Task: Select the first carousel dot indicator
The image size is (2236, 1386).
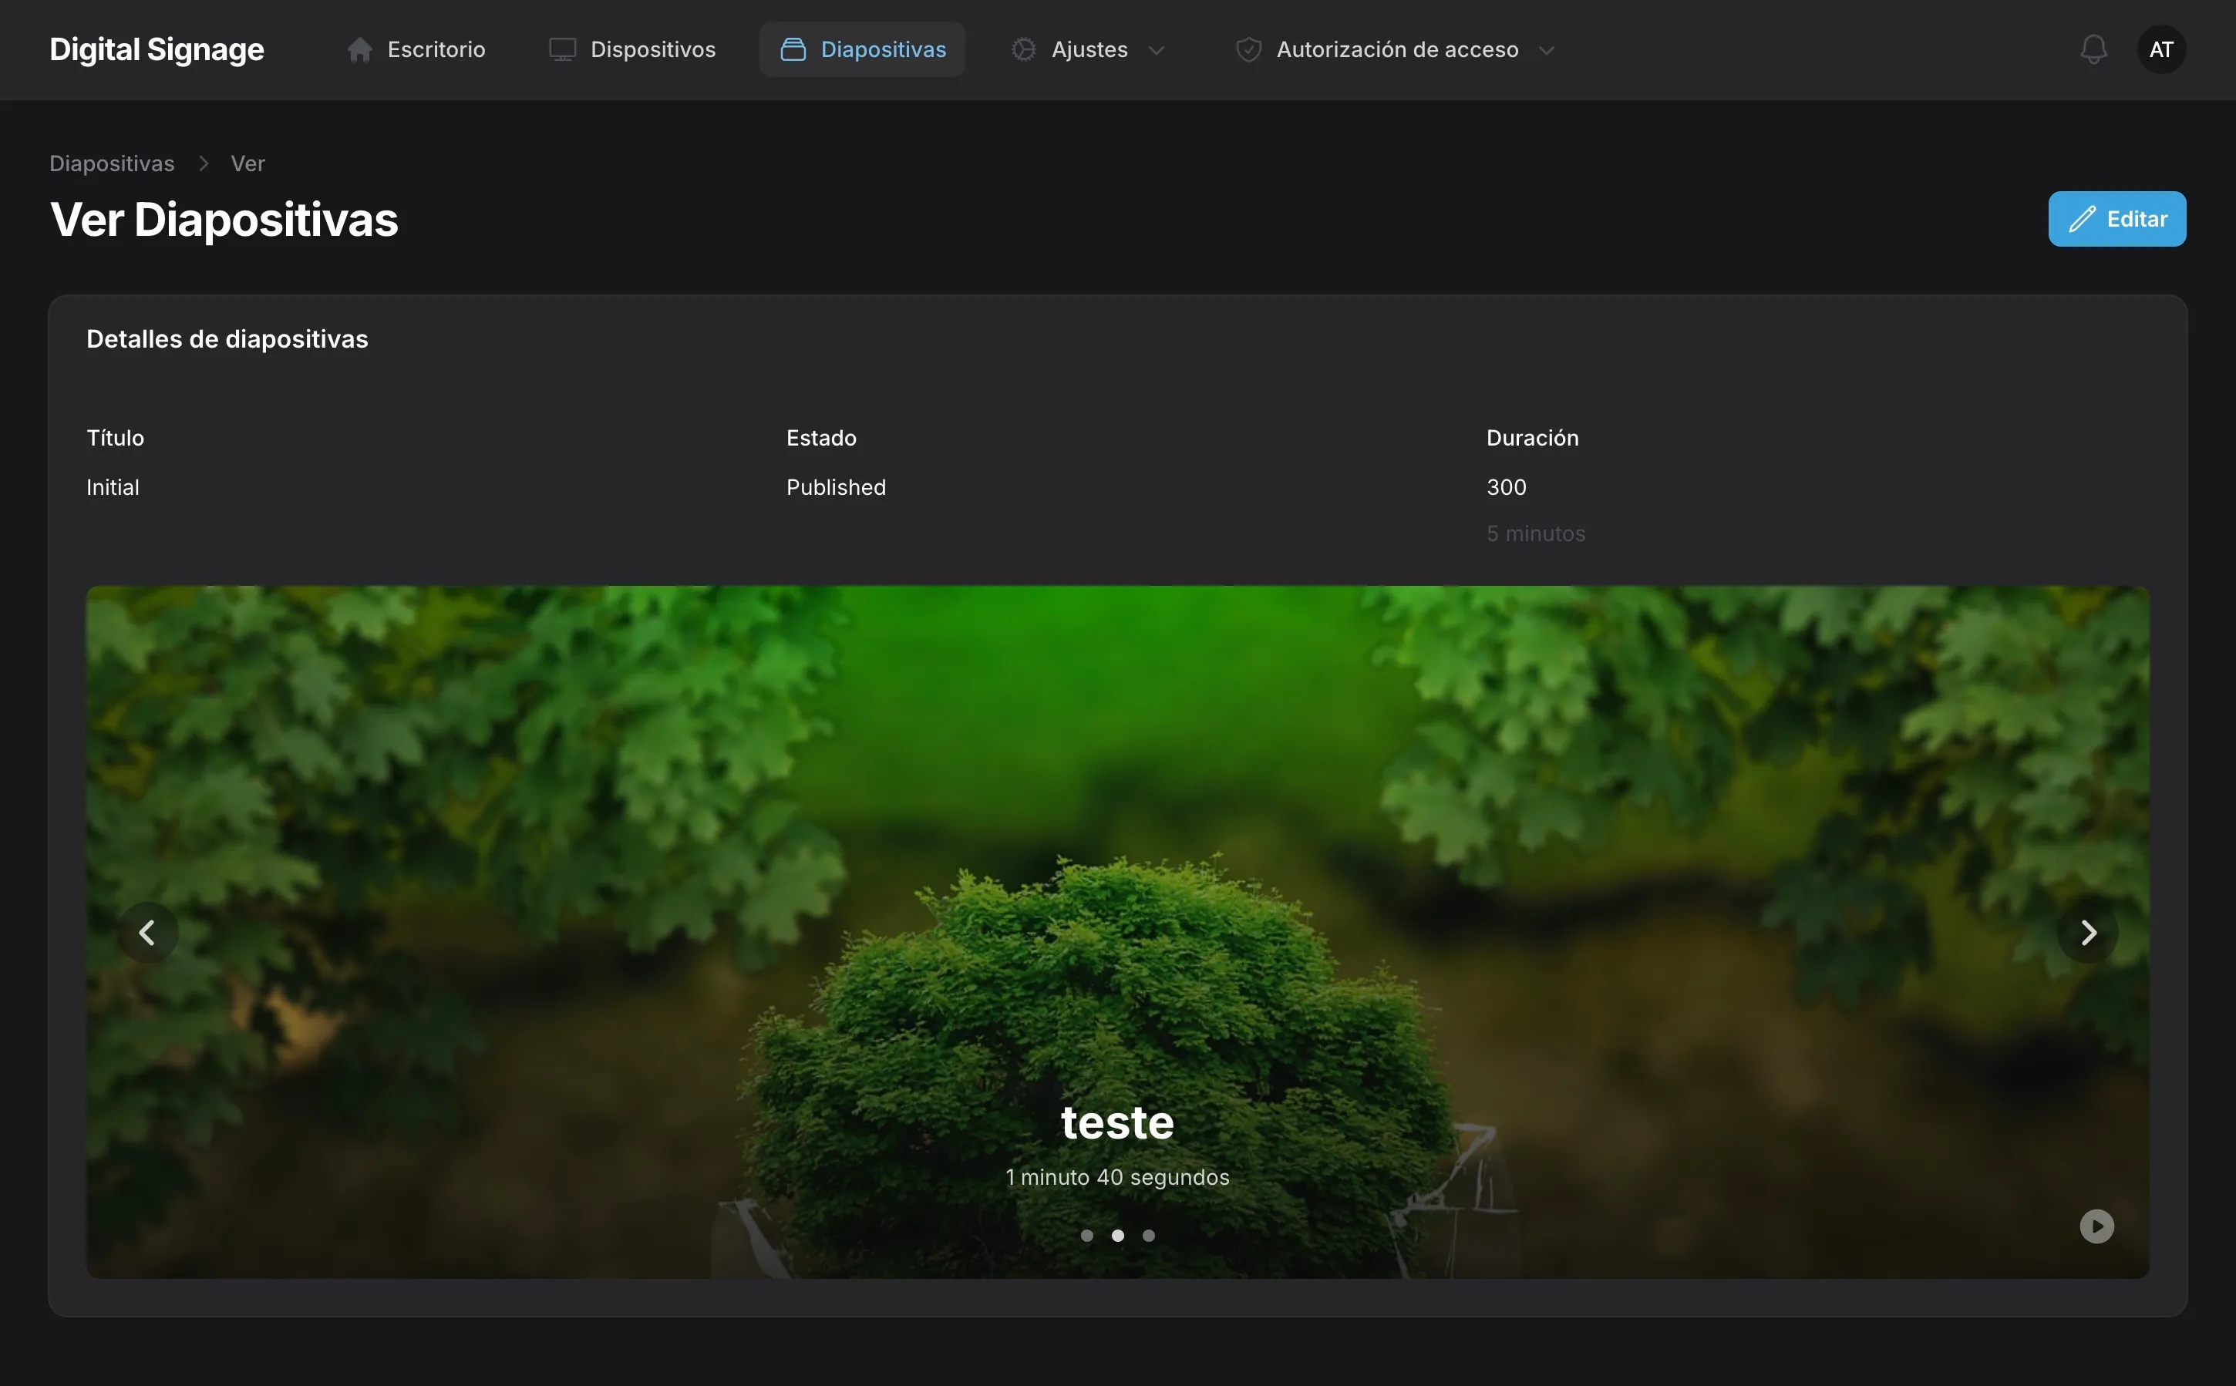Action: (x=1086, y=1235)
